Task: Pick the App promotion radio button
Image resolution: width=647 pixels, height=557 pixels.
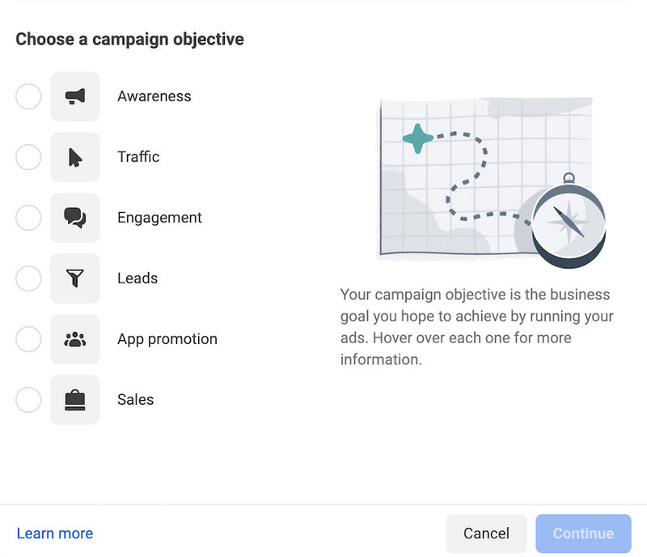Action: click(x=28, y=339)
